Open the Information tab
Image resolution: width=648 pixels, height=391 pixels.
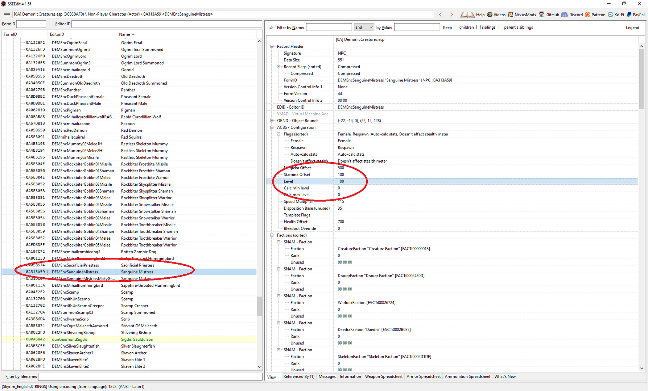350,377
